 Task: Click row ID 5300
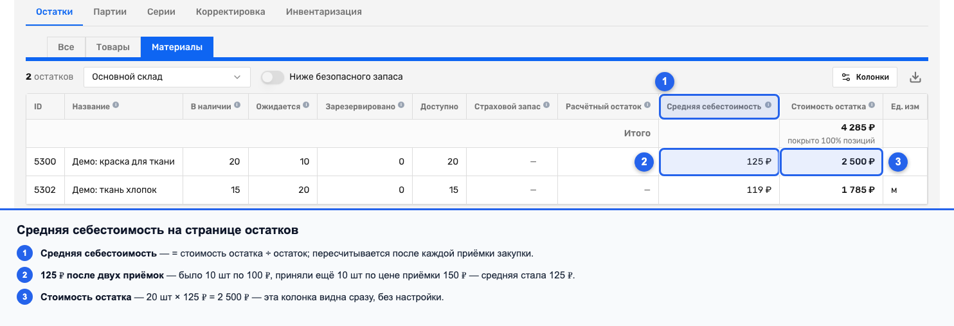point(45,162)
